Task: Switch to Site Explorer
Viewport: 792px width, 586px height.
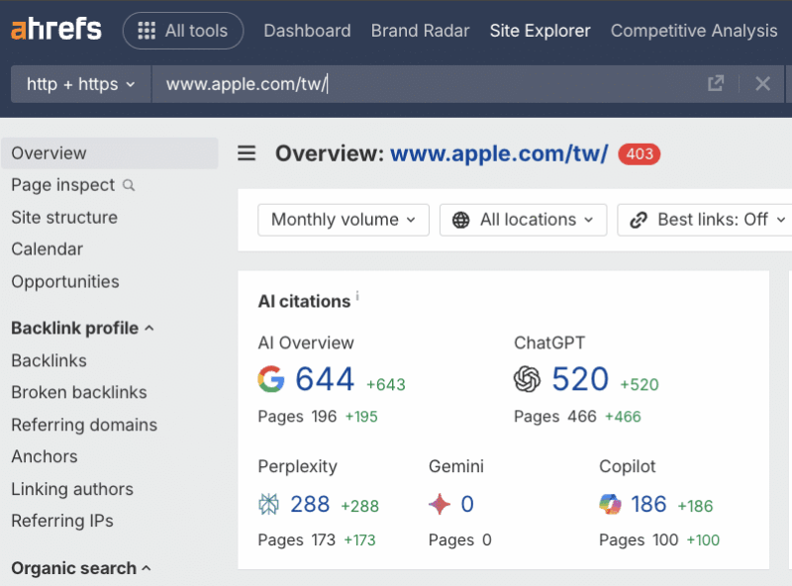Action: tap(540, 31)
